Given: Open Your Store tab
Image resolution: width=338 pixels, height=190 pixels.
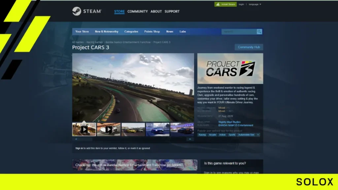Looking at the screenshot, I should tap(82, 31).
